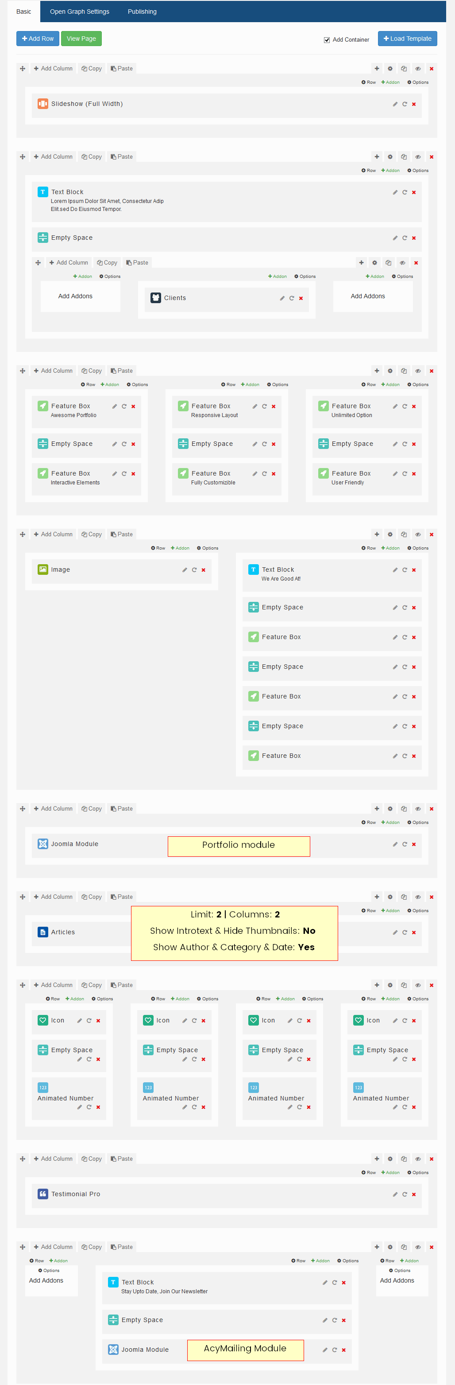Delete the Lorem Ipsum Text Block addon
This screenshot has height=1385, width=455.
[x=414, y=192]
